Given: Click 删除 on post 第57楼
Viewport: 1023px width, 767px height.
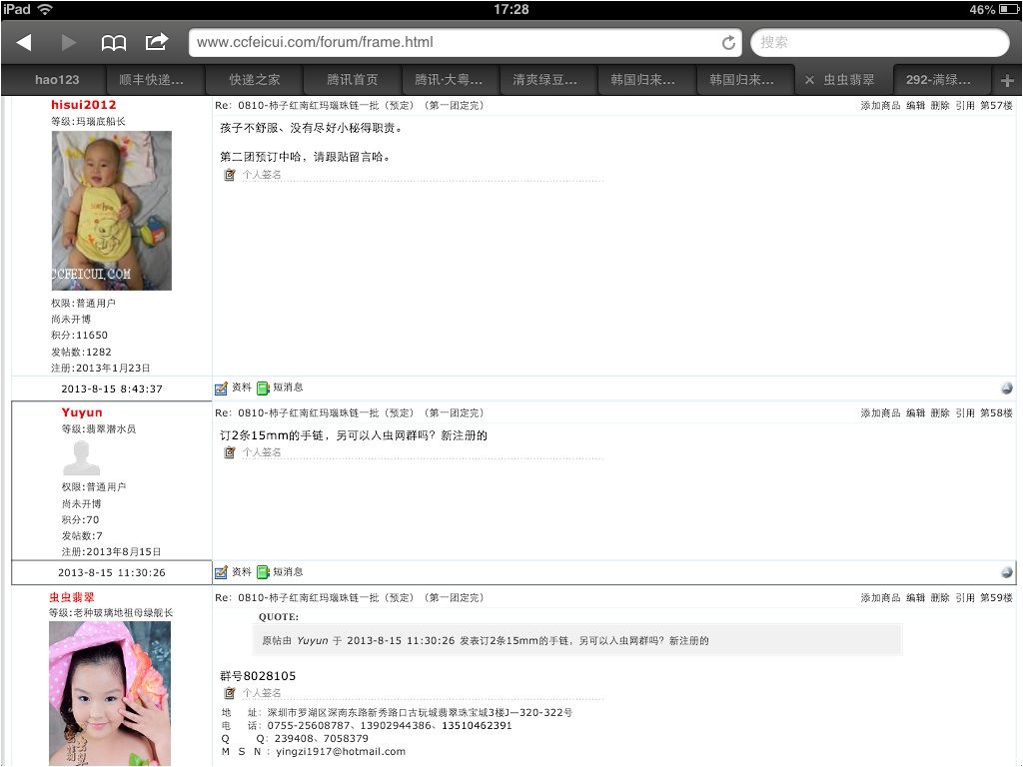Looking at the screenshot, I should click(940, 106).
